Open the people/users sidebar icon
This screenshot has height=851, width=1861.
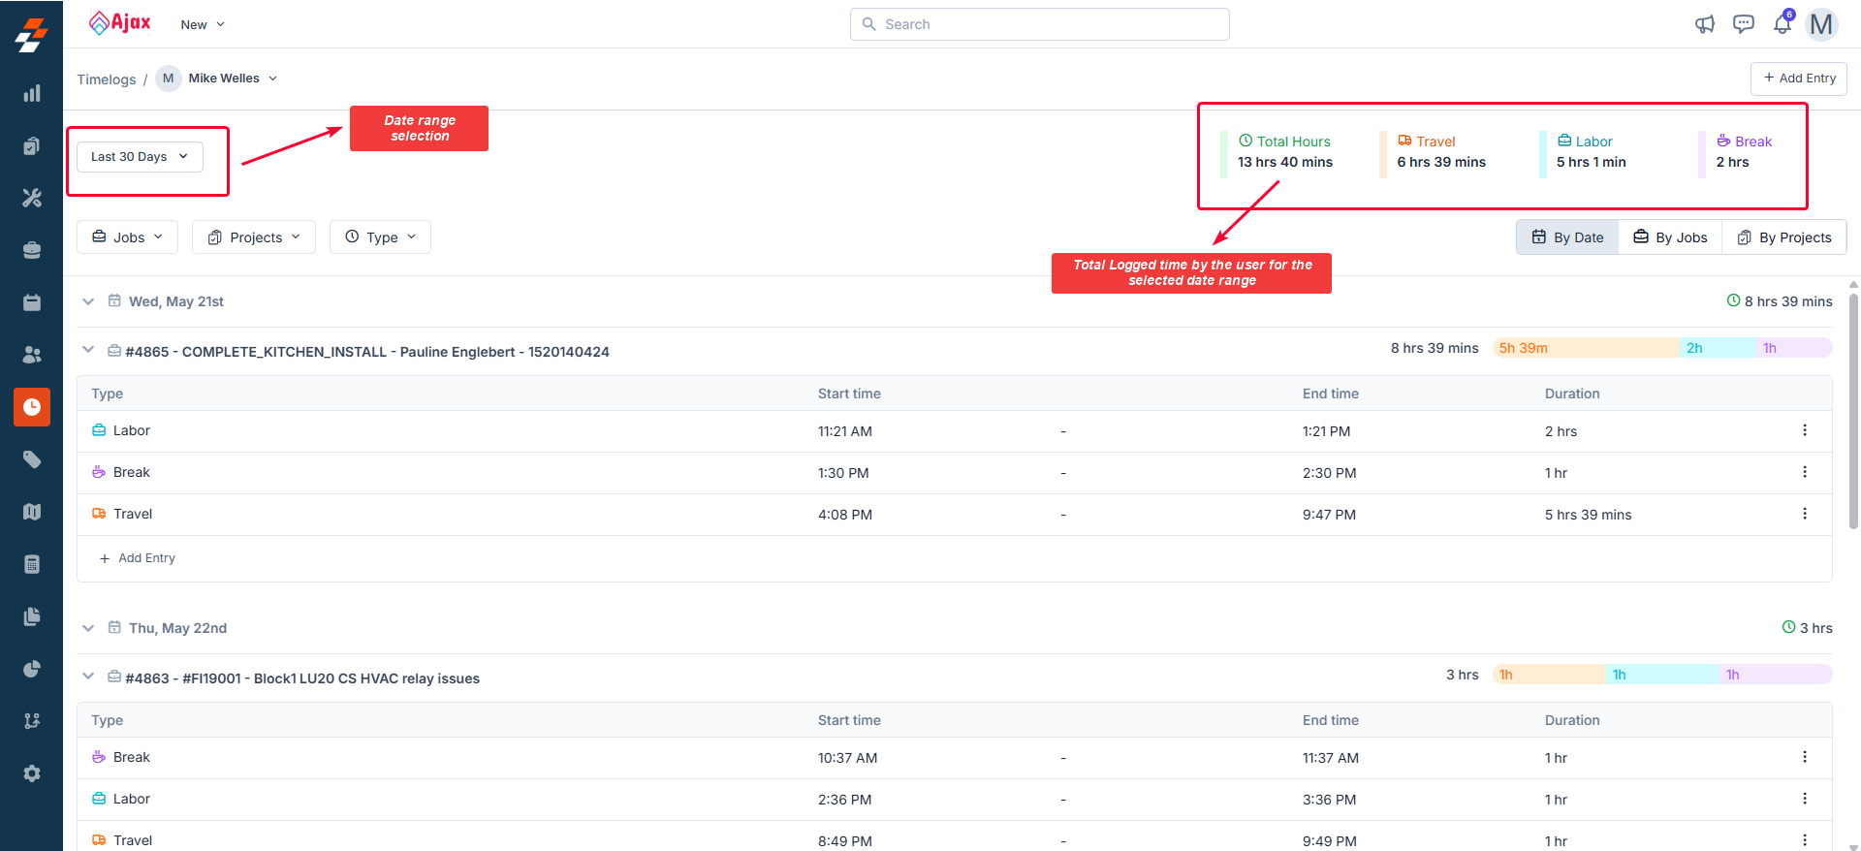click(32, 355)
